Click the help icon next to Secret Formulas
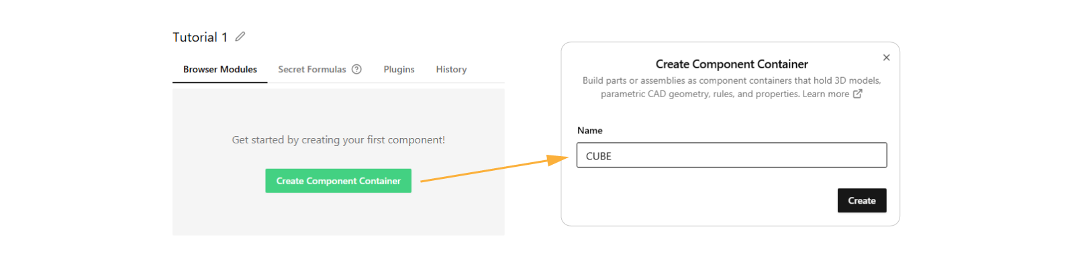 point(356,69)
